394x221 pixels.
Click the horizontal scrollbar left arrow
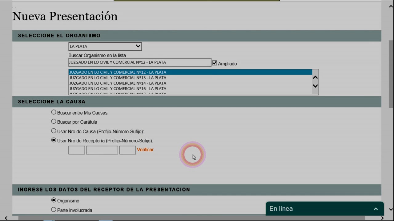(6, 218)
